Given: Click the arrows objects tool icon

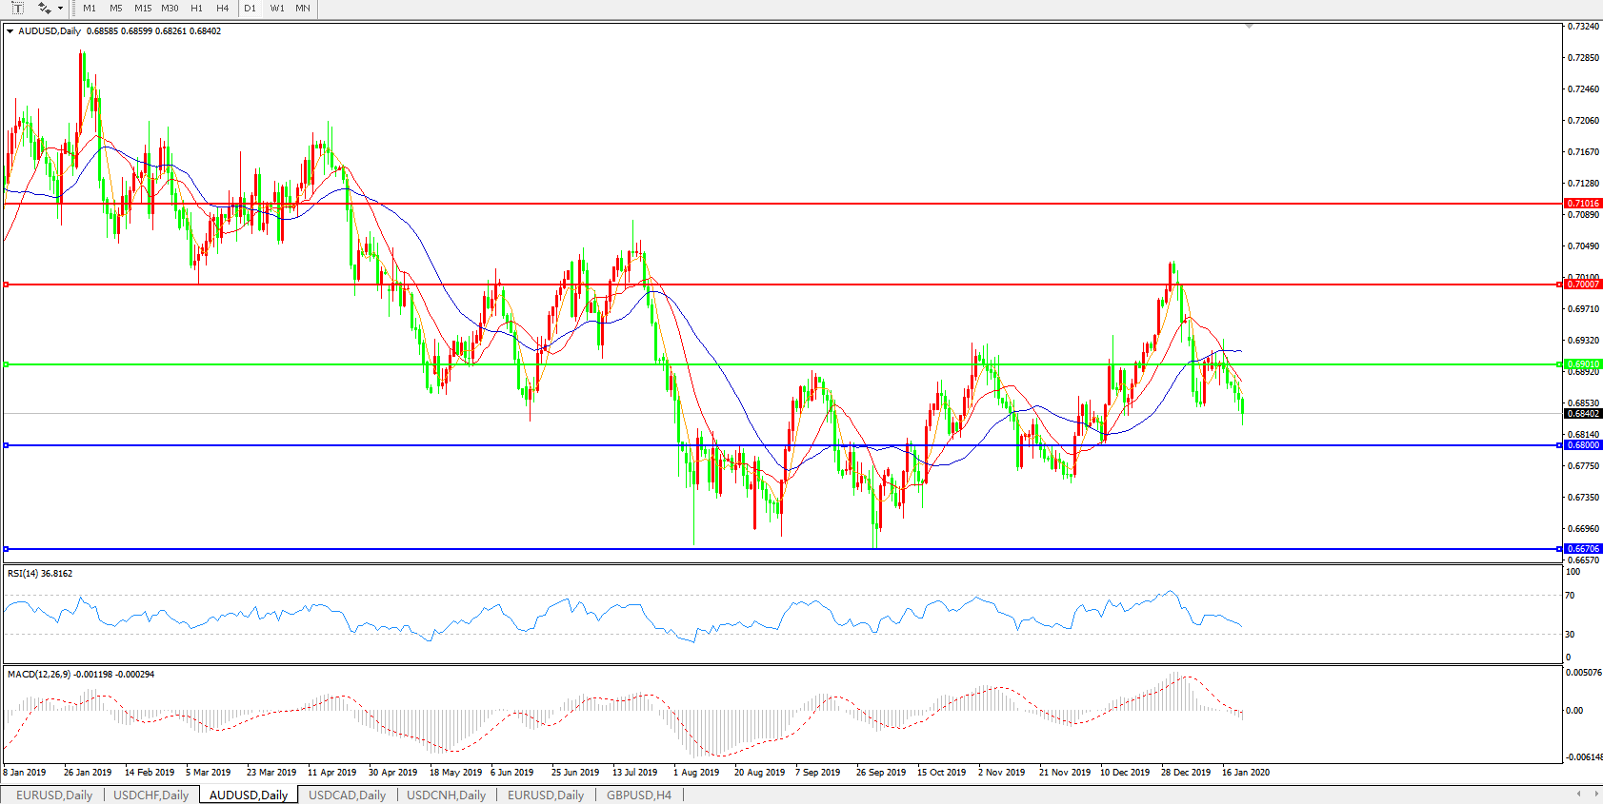Looking at the screenshot, I should point(44,9).
